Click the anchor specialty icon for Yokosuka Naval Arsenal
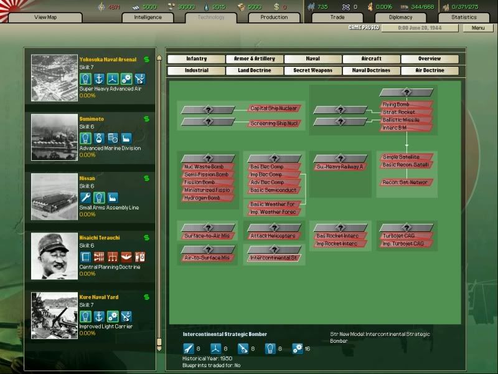 98,79
